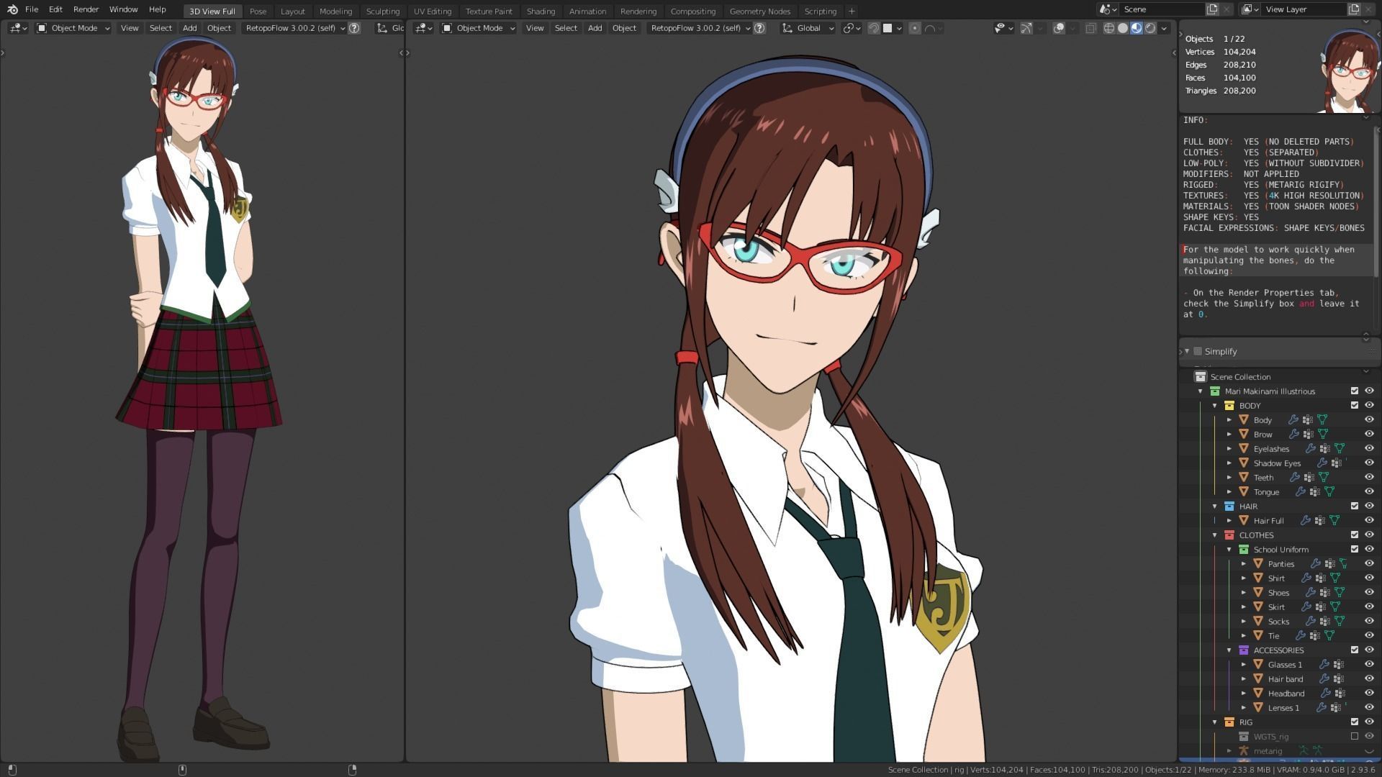Click Object menu in left viewport header
The image size is (1382, 777).
[x=219, y=28]
